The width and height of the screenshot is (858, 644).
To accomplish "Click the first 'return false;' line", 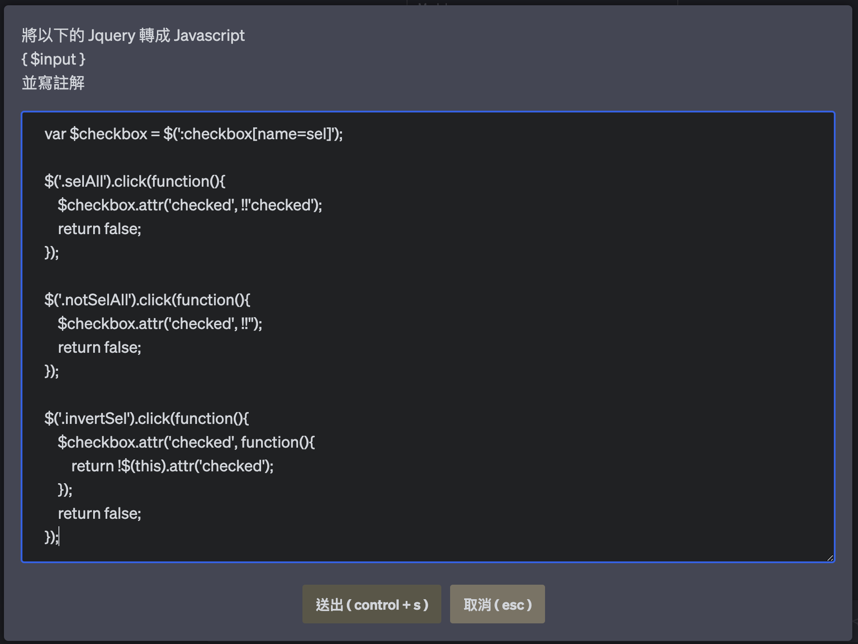I will 99,229.
